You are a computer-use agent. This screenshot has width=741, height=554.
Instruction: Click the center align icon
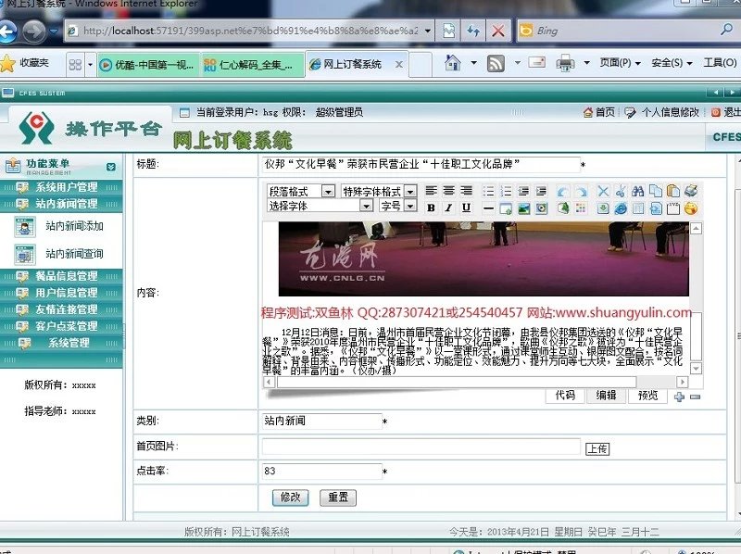(449, 191)
